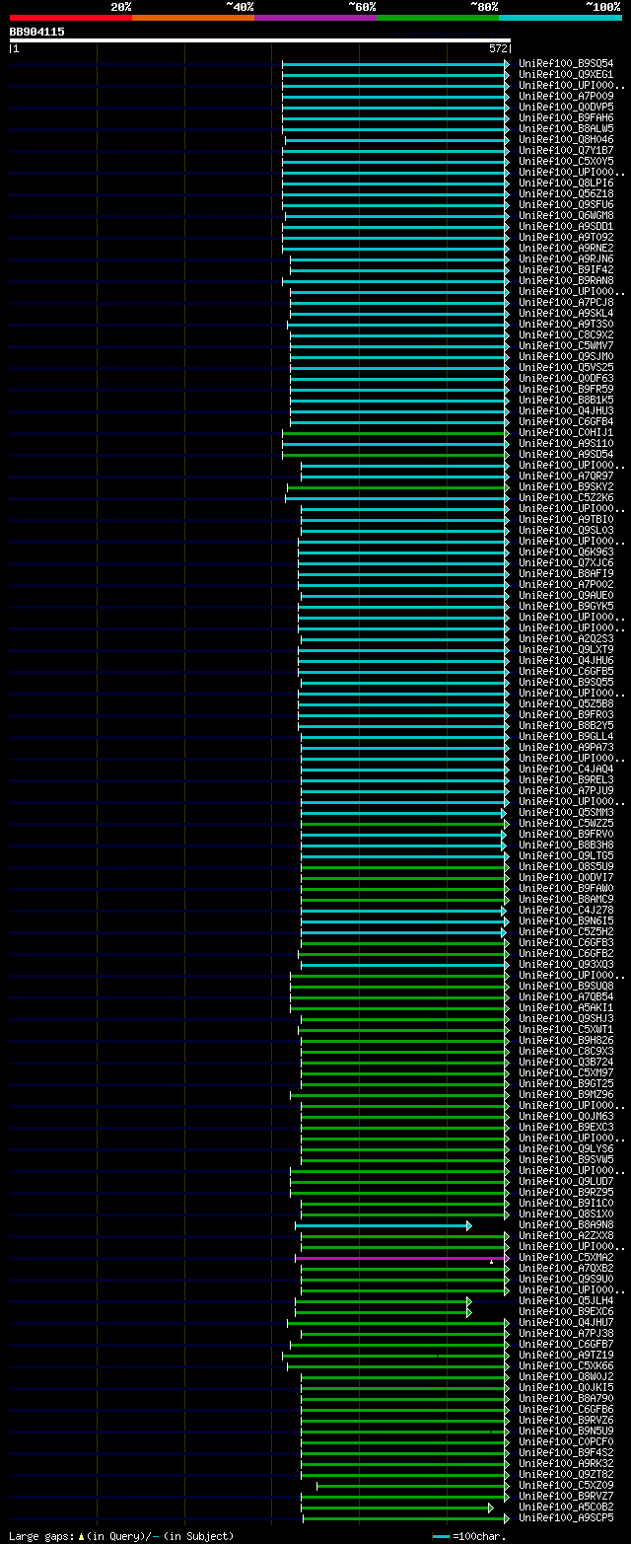Select hit label UniRef100_A9TBI0
This screenshot has width=631, height=1544.
click(566, 519)
